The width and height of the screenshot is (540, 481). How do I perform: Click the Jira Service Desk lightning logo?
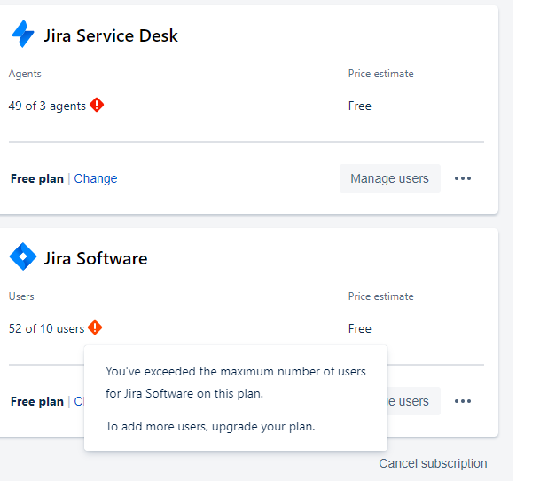23,34
